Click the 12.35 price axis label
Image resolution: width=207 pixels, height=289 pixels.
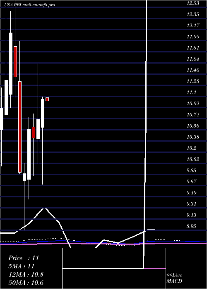click(193, 14)
